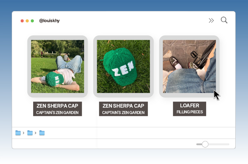Click ZEN SHERPA CAP label under the cap close-up
Viewport: 248px width, 164px height.
pos(123,106)
